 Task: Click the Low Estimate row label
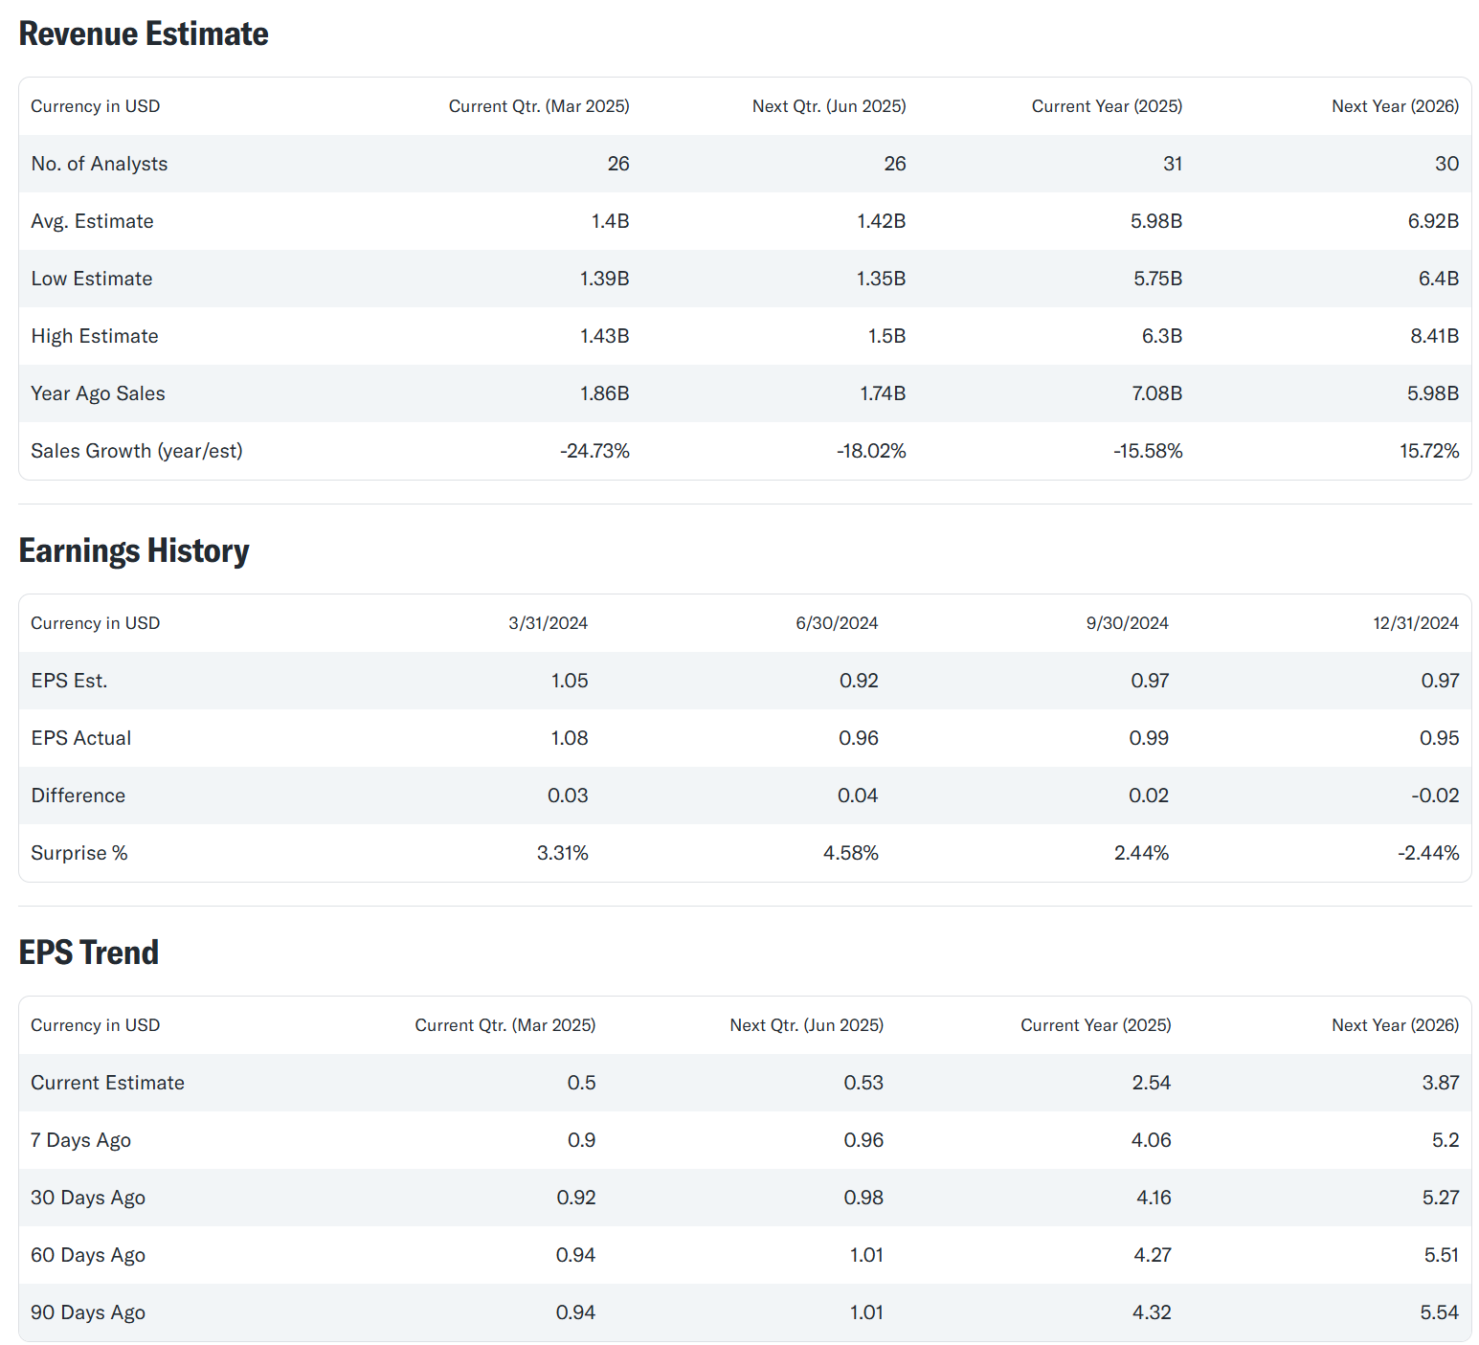coord(92,279)
